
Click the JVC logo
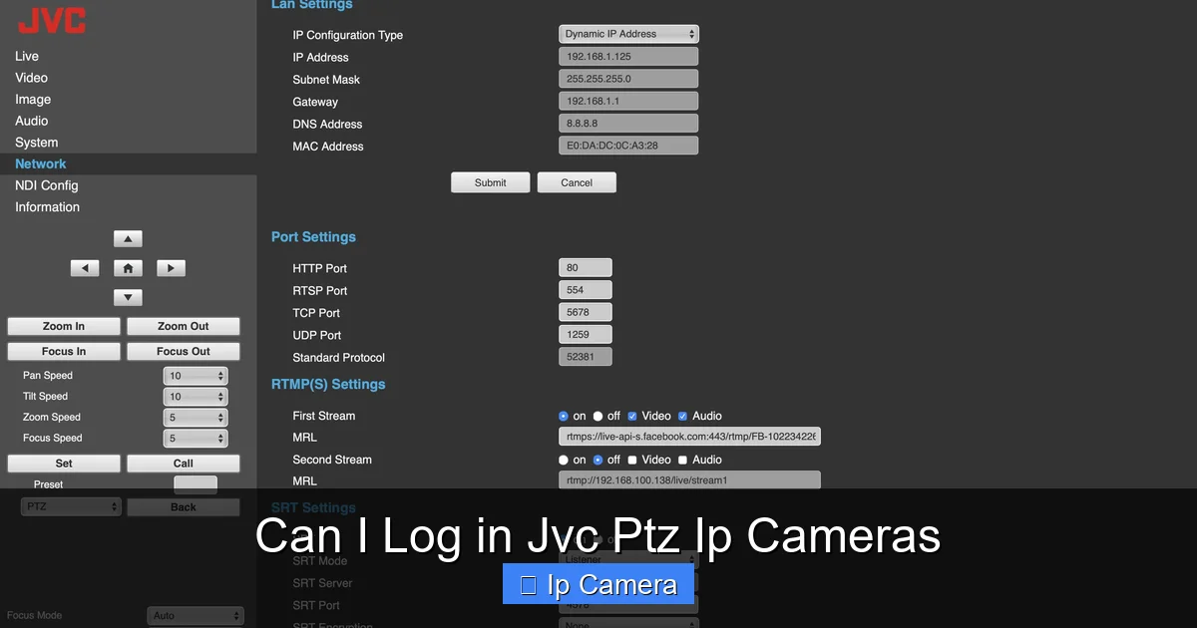tap(52, 20)
